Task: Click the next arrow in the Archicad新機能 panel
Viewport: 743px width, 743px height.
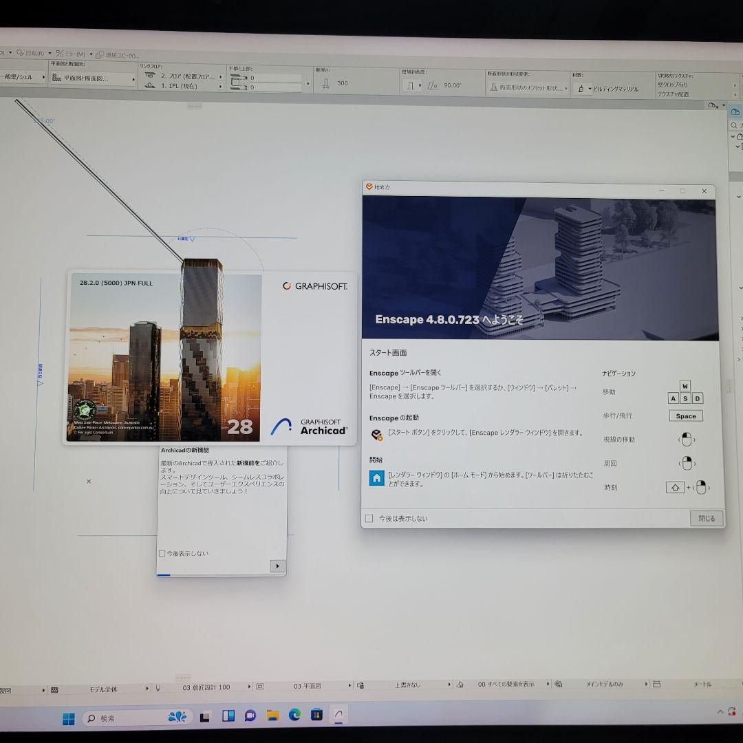Action: [277, 566]
